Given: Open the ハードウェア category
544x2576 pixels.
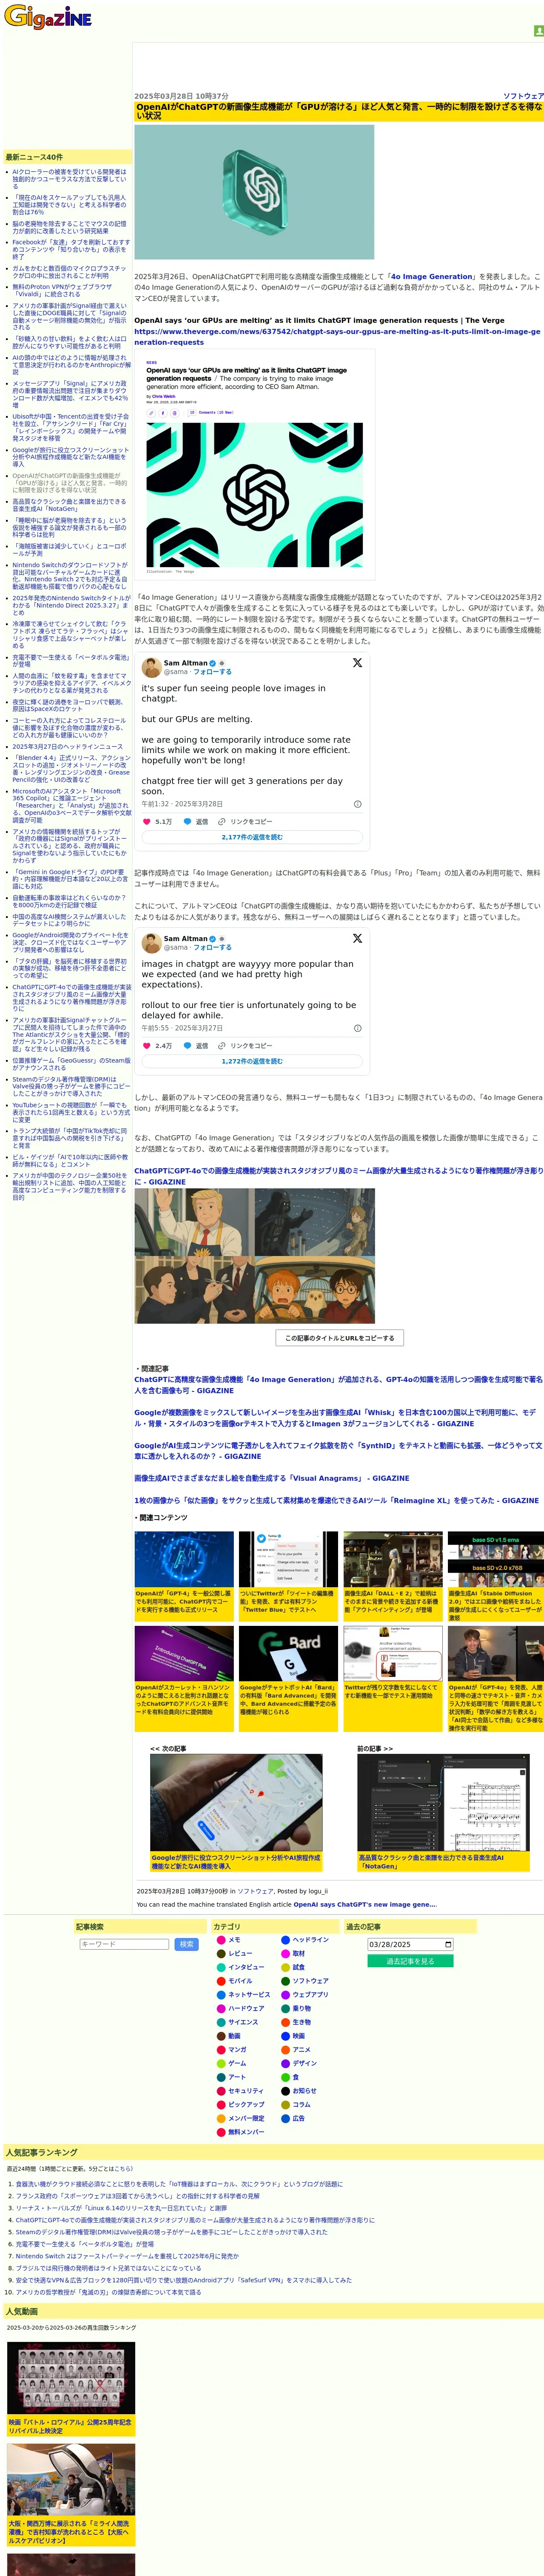Looking at the screenshot, I should pos(246,2008).
